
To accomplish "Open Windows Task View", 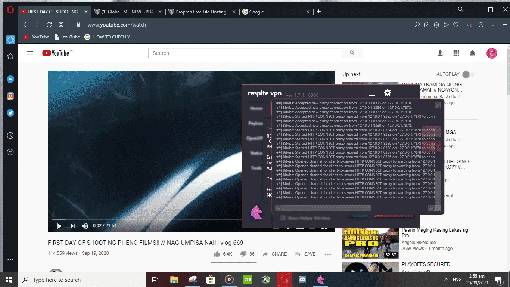I will 155,280.
